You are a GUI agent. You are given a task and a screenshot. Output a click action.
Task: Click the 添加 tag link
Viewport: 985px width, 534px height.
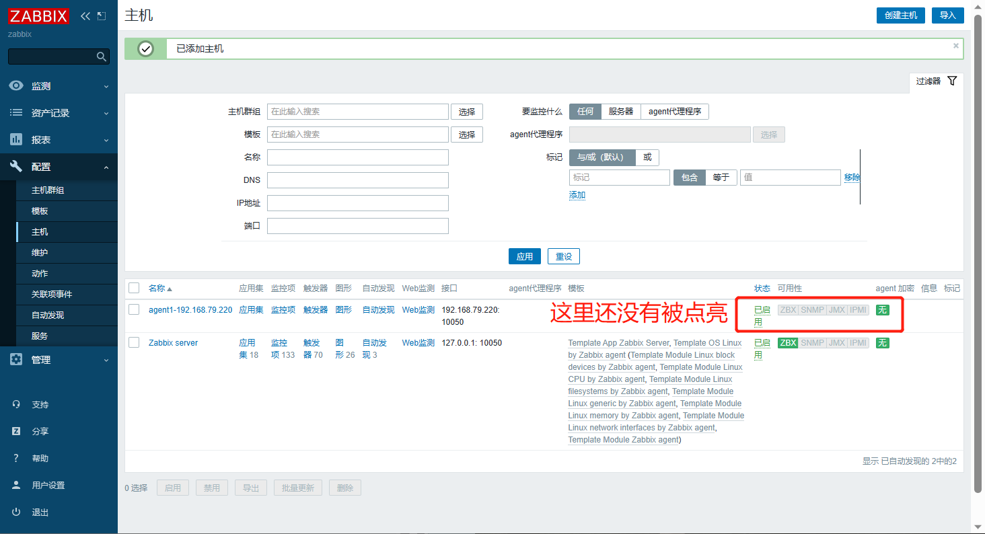(x=577, y=195)
